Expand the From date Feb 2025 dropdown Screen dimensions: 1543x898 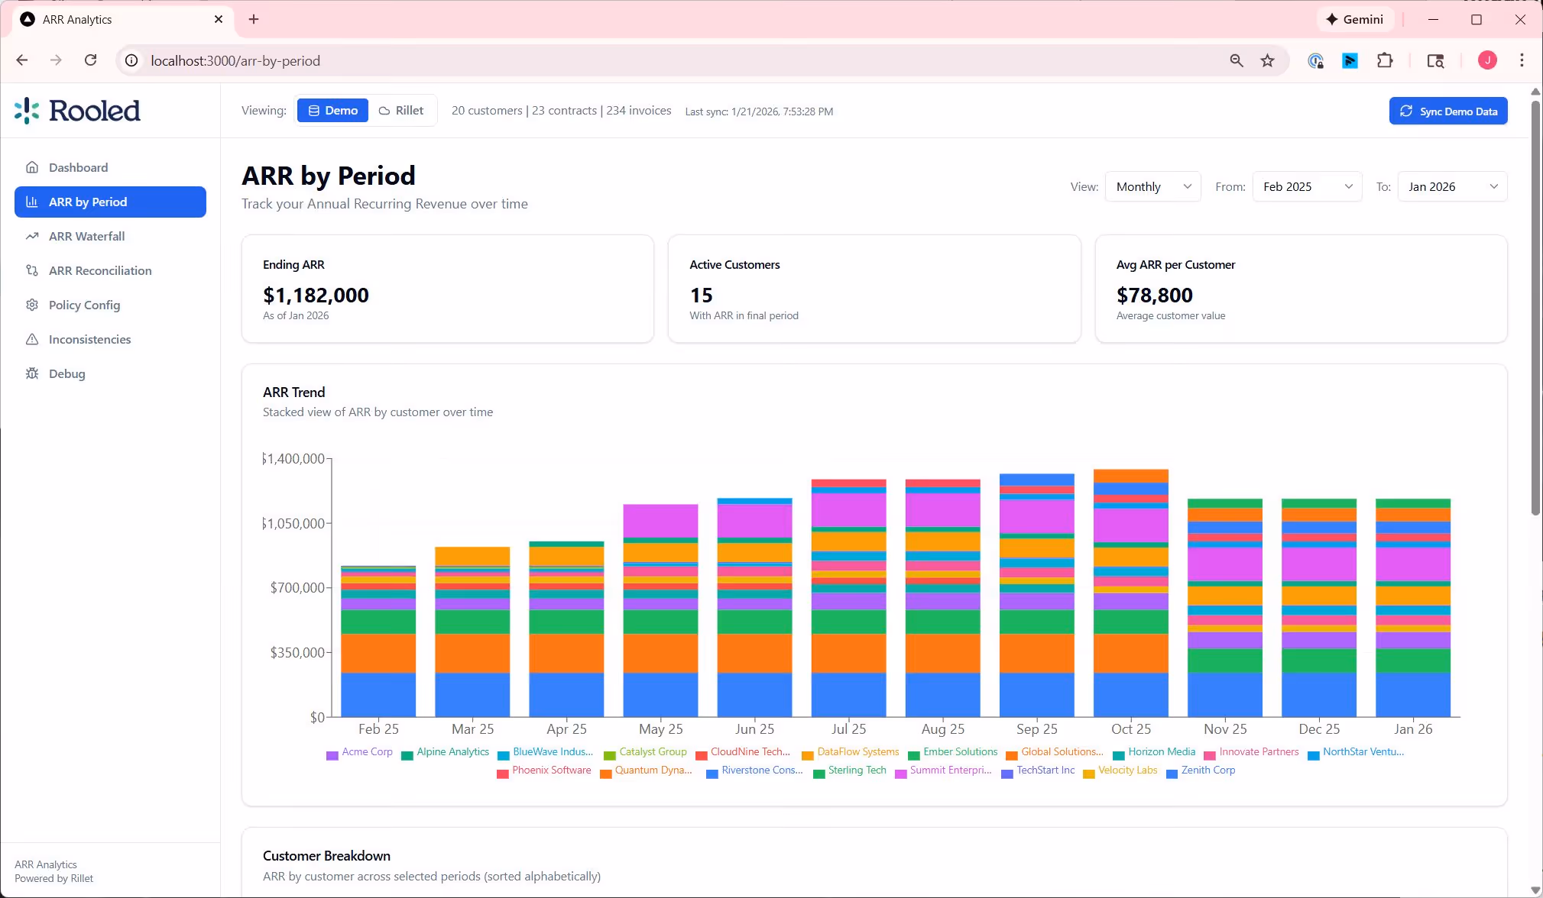pos(1307,187)
